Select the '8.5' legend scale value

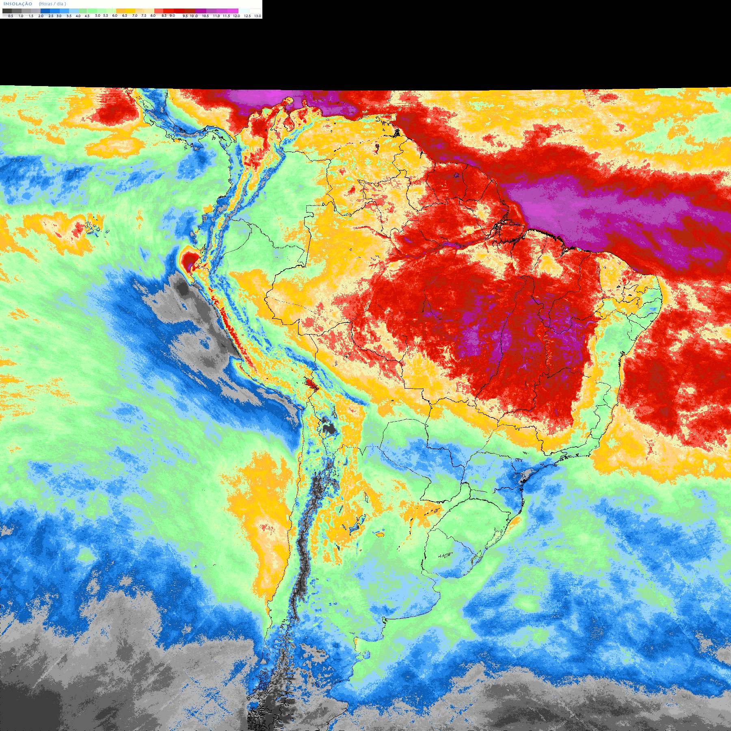(x=164, y=15)
